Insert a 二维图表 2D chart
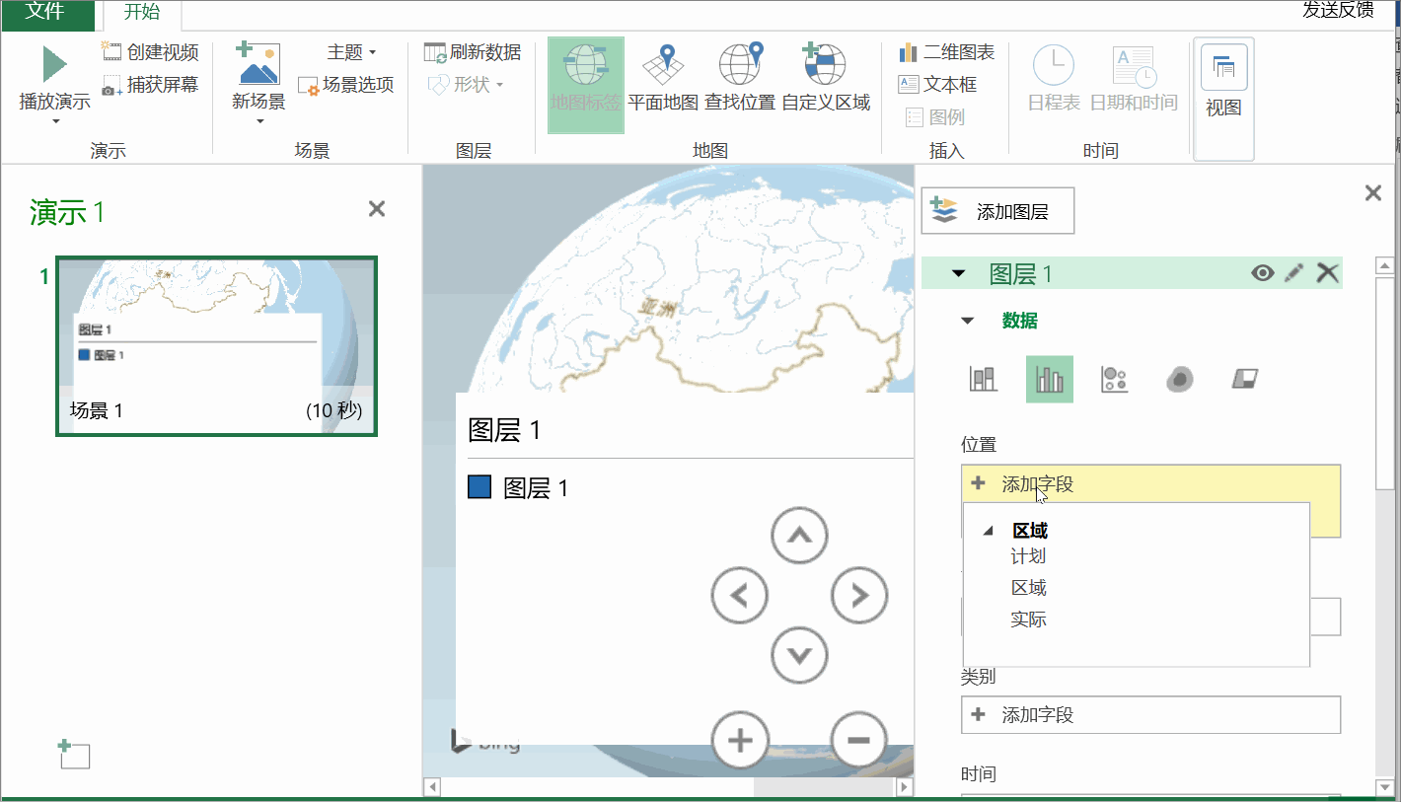1401x802 pixels. pyautogui.click(x=947, y=52)
